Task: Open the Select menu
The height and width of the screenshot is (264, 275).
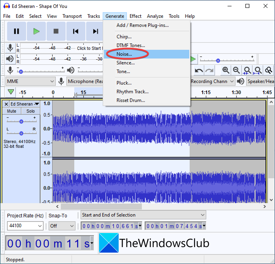Action: (35, 16)
